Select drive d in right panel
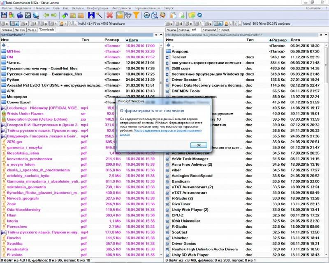Image resolution: width=329 pixels, height=263 pixels. [179, 24]
